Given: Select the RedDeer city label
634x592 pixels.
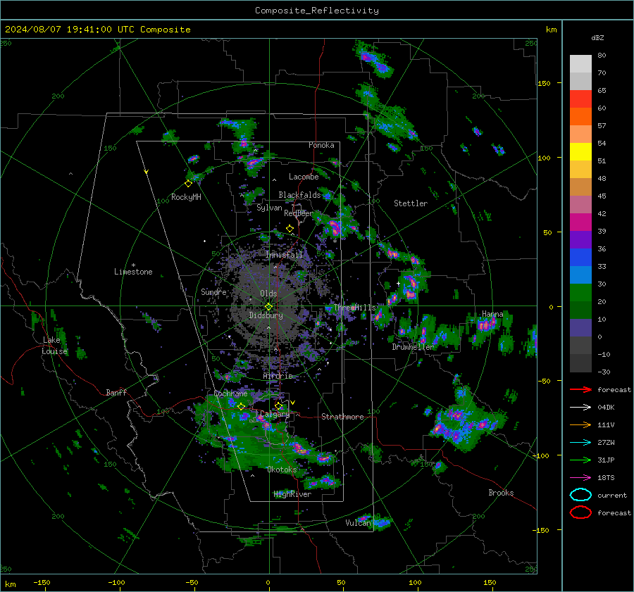Looking at the screenshot, I should tap(299, 213).
